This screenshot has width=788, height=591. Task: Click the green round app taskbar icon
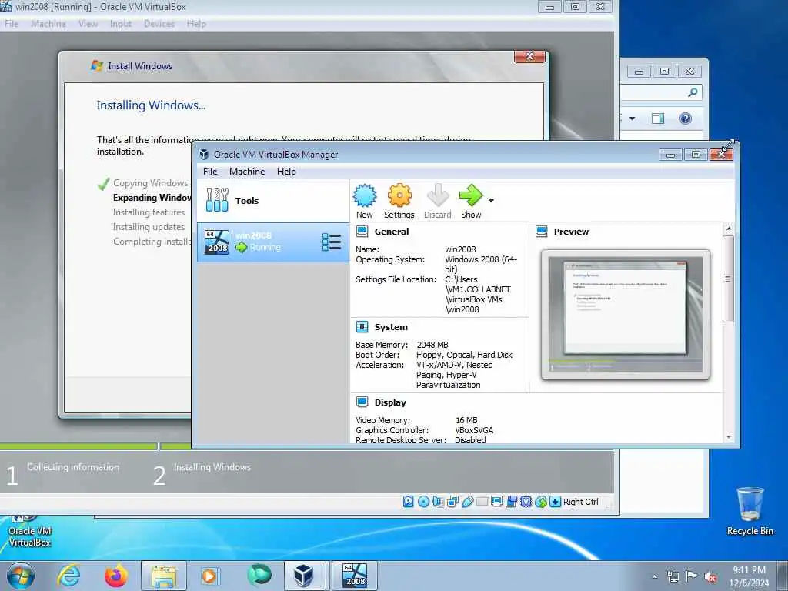[x=259, y=575]
